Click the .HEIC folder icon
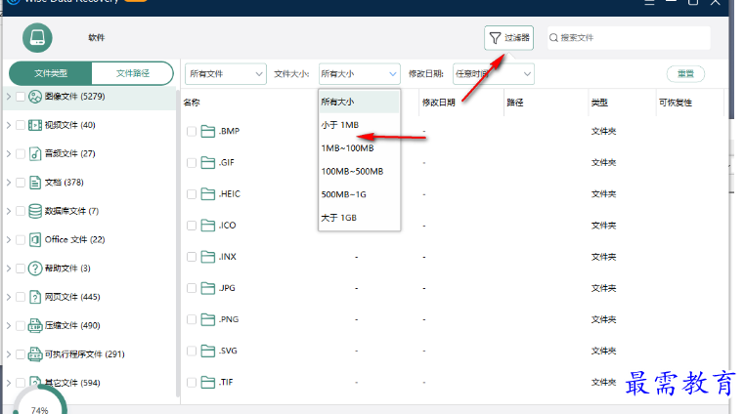 coord(208,194)
